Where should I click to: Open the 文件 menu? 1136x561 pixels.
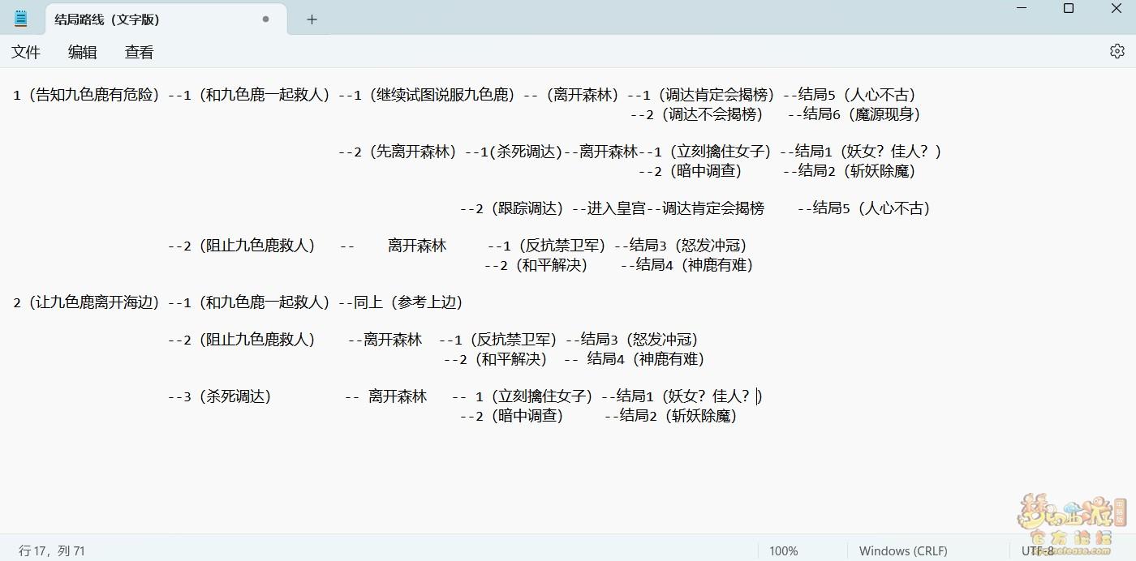(x=26, y=52)
